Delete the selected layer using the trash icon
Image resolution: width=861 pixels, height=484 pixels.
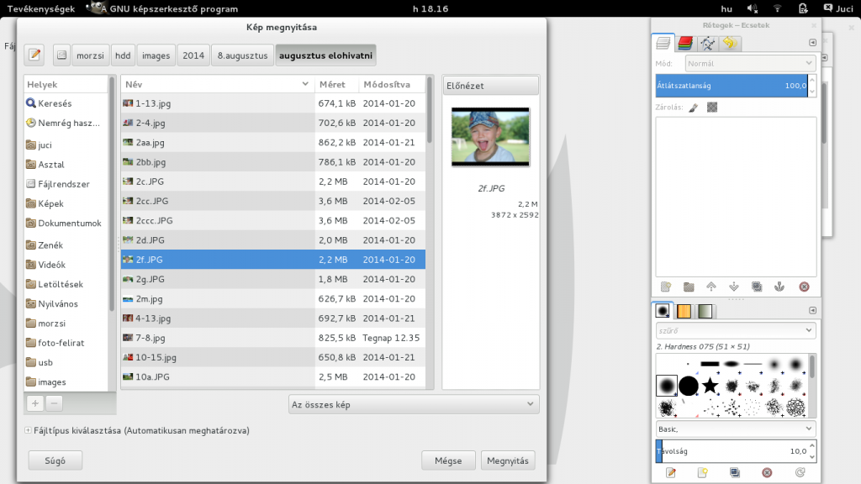point(803,287)
